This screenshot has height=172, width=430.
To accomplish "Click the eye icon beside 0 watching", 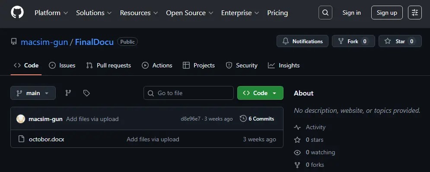I will [297, 152].
